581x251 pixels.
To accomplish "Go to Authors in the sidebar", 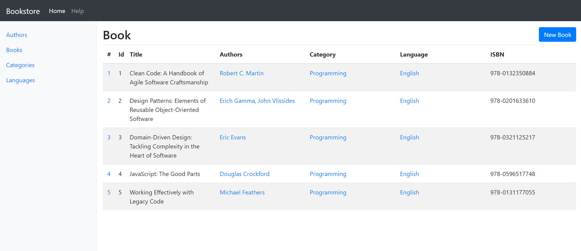I will point(17,35).
